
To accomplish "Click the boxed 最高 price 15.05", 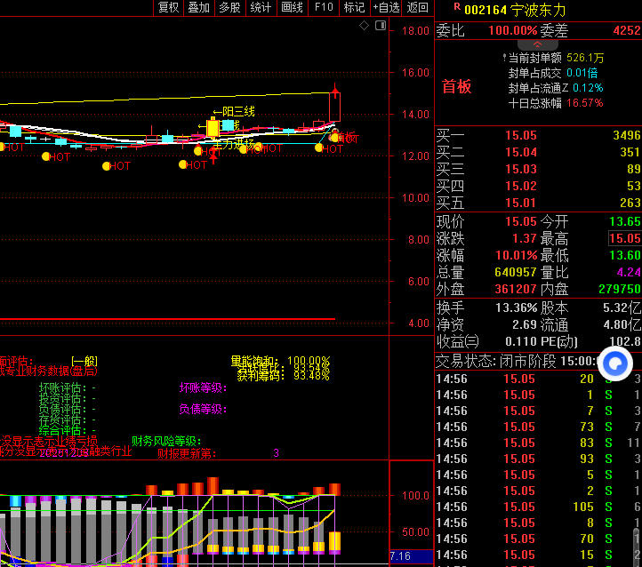I will point(624,238).
